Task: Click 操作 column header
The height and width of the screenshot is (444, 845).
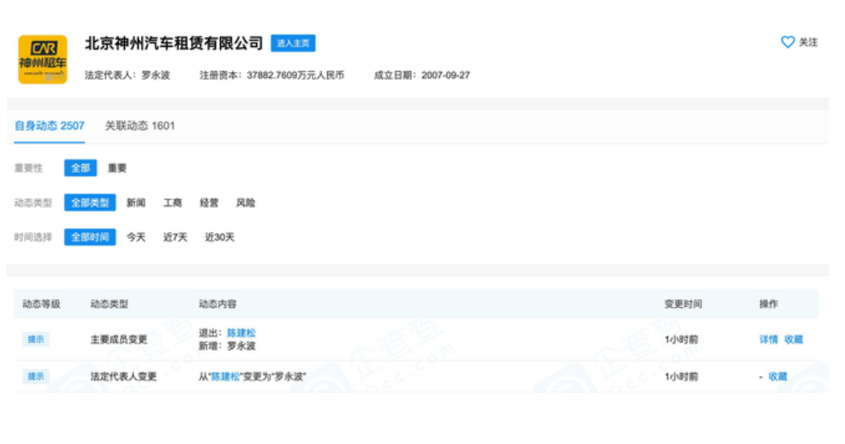Action: click(769, 304)
